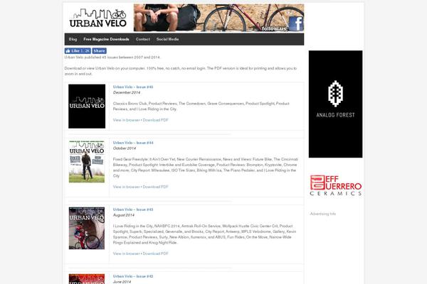This screenshot has width=427, height=284.
Task: Open the Issue #45 cover thumbnail
Action: (x=87, y=106)
